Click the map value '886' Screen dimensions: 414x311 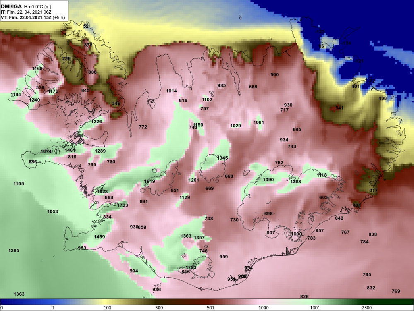coord(33,162)
